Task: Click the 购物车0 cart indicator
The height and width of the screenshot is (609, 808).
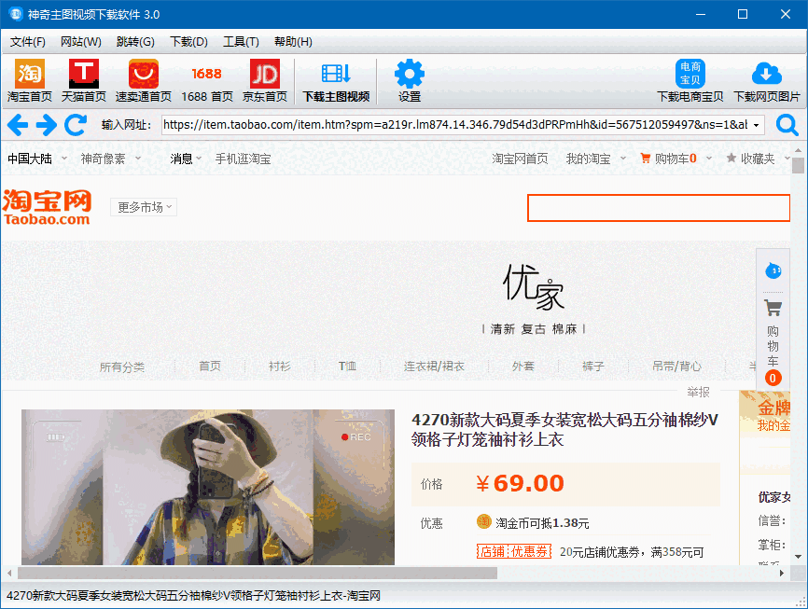Action: pyautogui.click(x=671, y=159)
